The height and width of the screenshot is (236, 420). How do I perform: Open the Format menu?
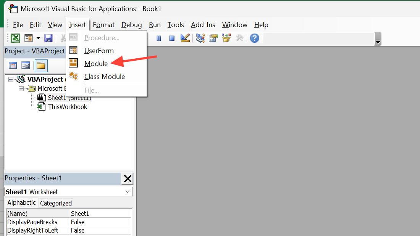[103, 25]
